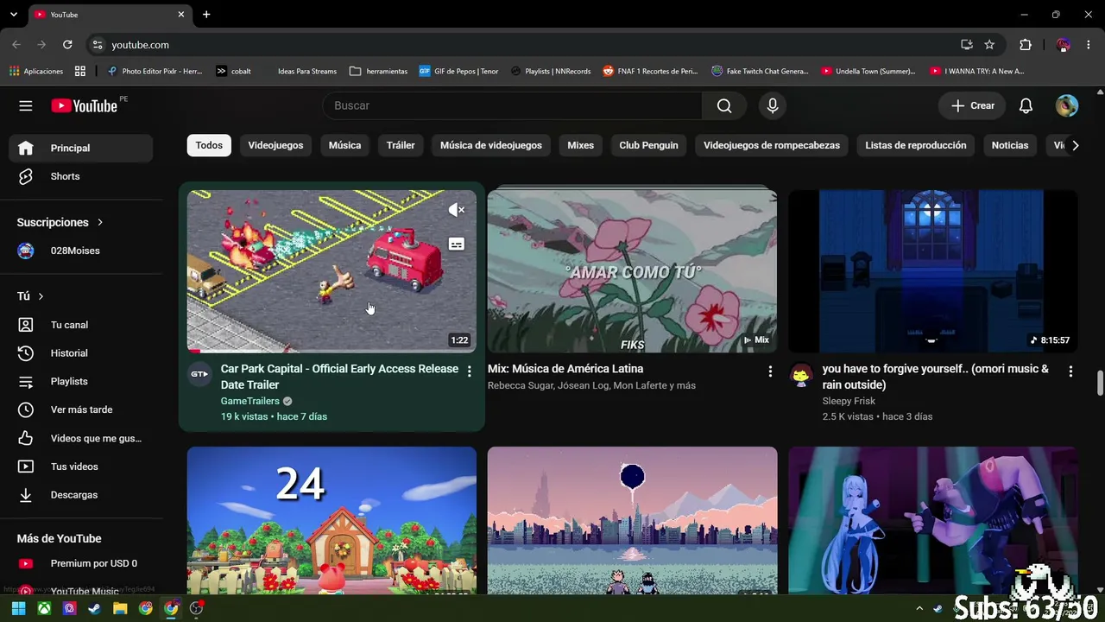The height and width of the screenshot is (622, 1105).
Task: Open Premium por USD 0 link
Action: 81,563
